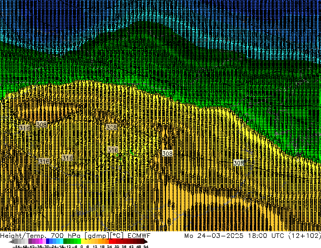
Task: Select the 308 contour label beside a 316 label
Action: pyautogui.click(x=42, y=124)
